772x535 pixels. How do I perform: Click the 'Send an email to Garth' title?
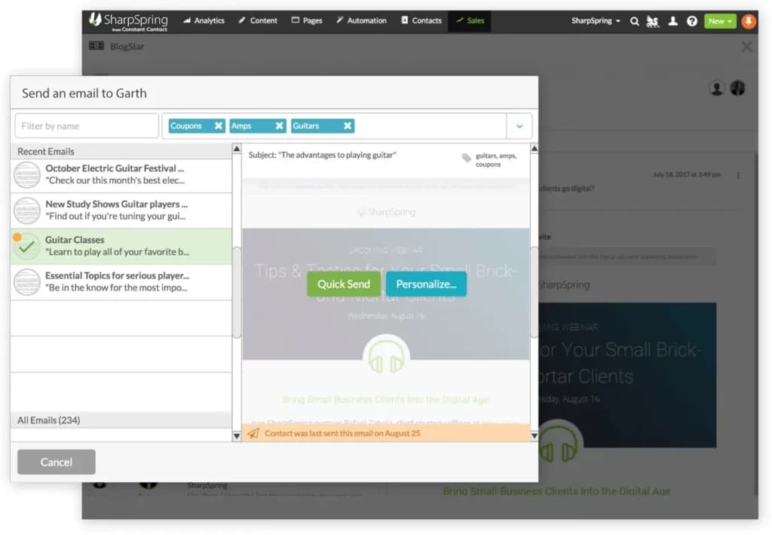pyautogui.click(x=84, y=93)
